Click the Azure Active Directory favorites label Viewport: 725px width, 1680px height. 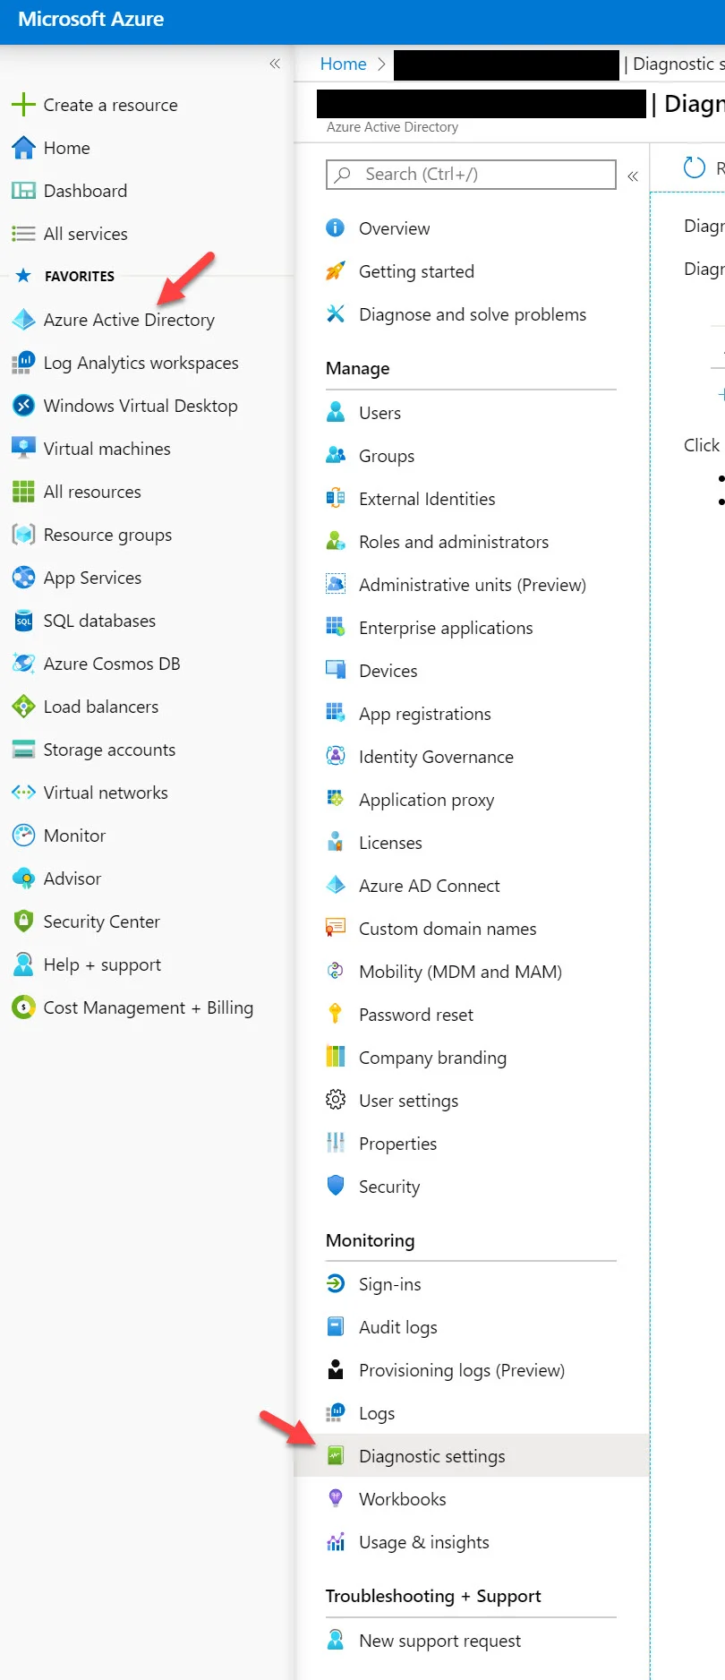129,320
